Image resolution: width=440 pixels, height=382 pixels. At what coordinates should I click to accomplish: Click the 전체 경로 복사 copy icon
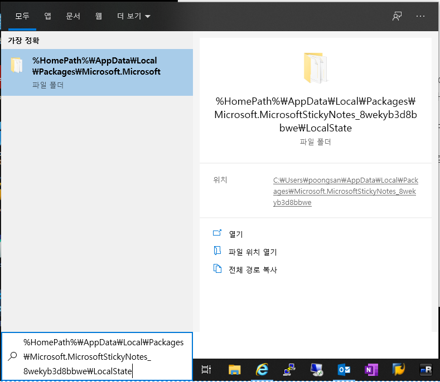point(217,268)
